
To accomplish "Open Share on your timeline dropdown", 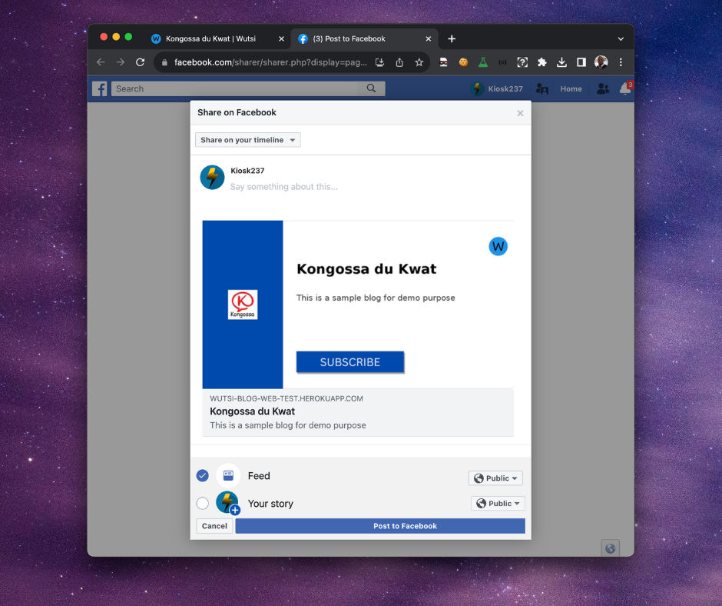I will pyautogui.click(x=248, y=140).
